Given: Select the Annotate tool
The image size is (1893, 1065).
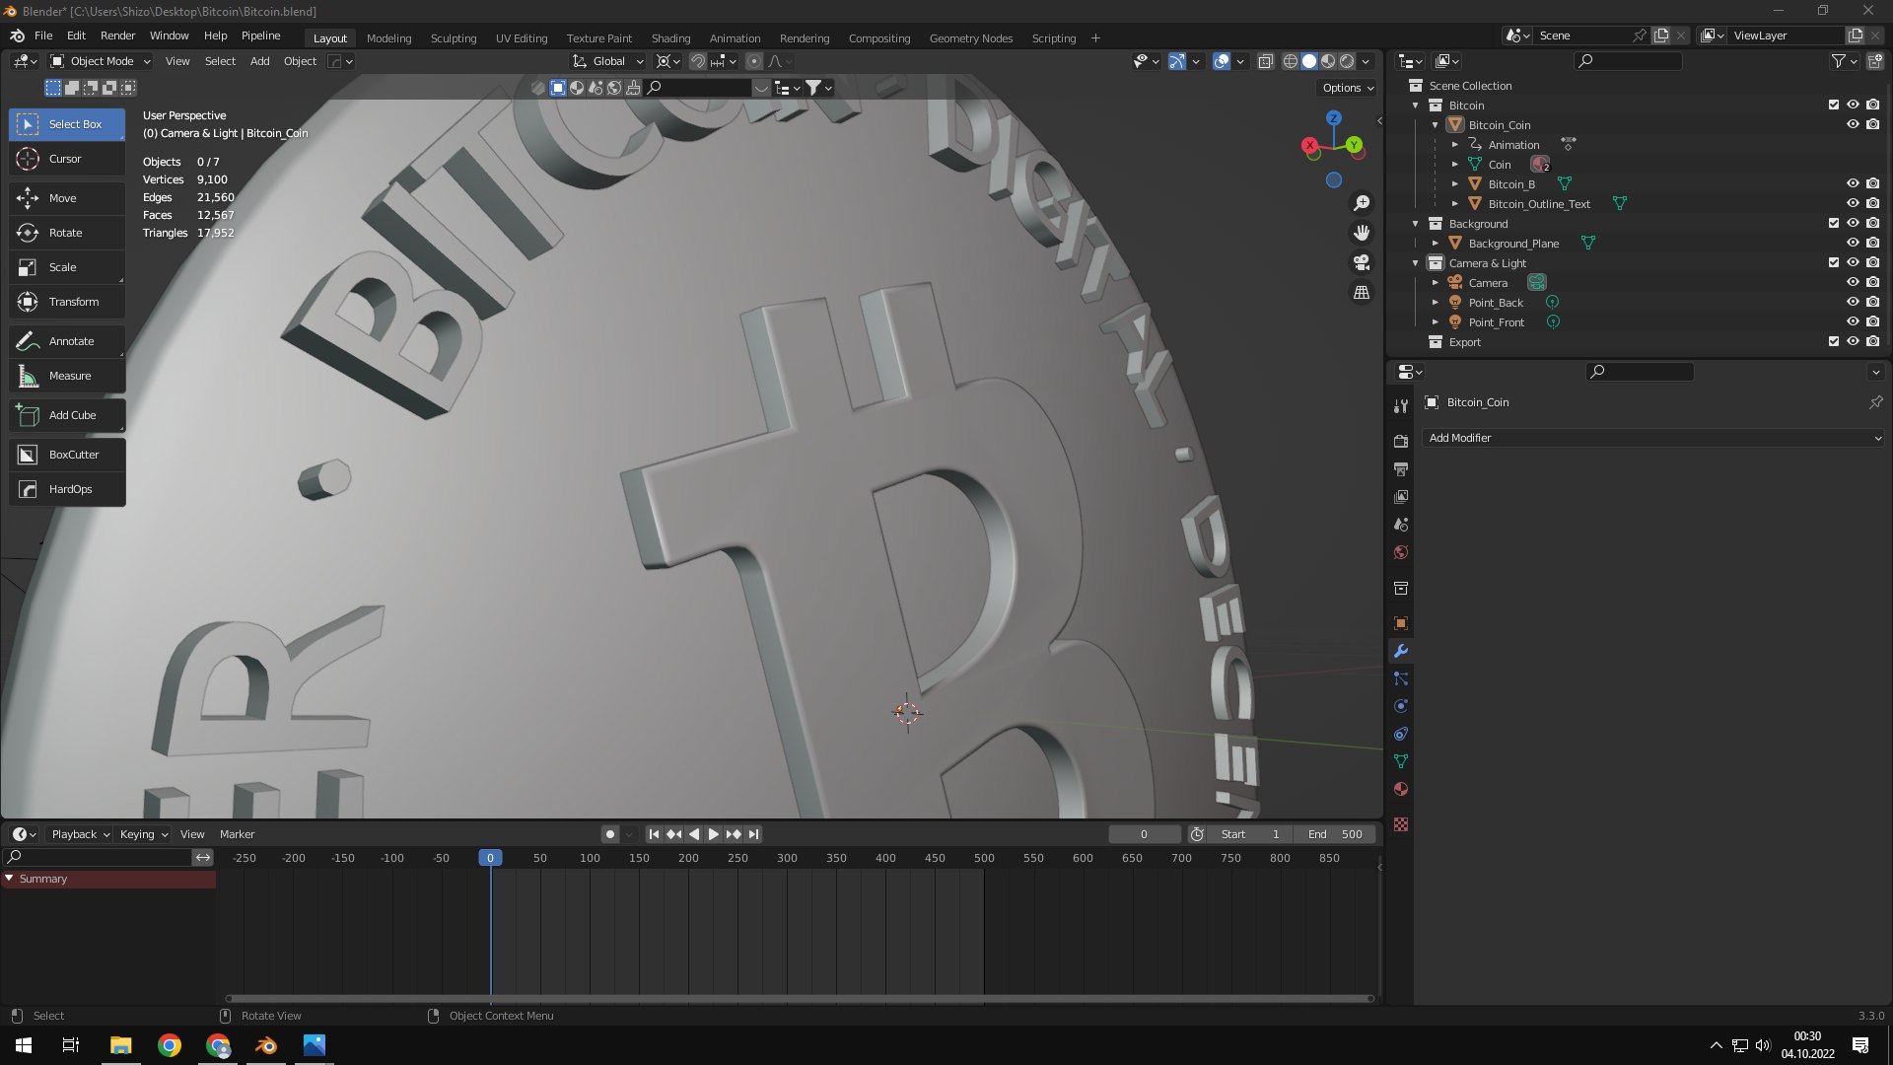Looking at the screenshot, I should [67, 341].
